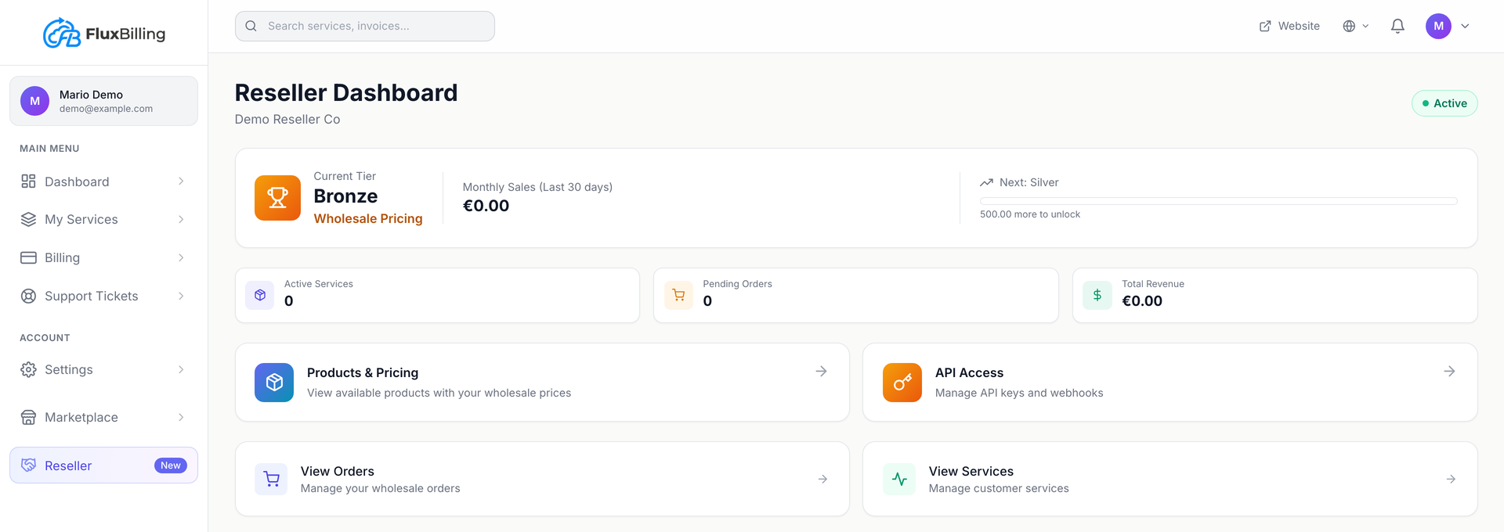
Task: Focus the search services, invoices field
Action: pos(365,26)
